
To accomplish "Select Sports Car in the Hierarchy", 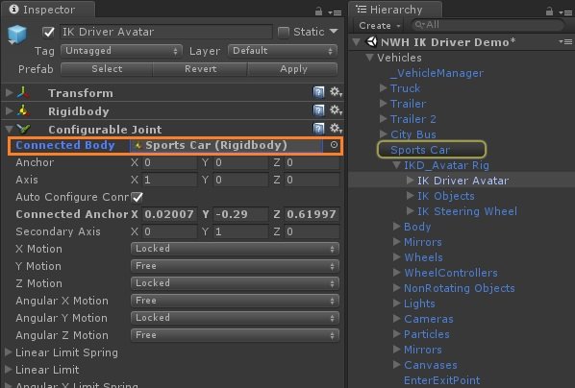I will 420,150.
